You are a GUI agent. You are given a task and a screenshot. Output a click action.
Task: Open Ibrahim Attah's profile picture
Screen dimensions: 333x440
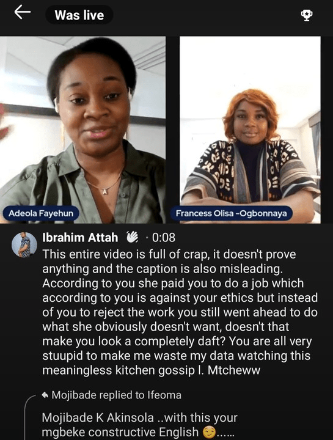click(24, 244)
